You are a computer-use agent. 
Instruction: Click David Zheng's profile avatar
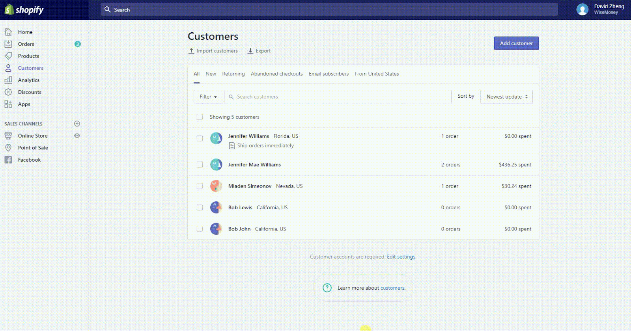(x=582, y=9)
